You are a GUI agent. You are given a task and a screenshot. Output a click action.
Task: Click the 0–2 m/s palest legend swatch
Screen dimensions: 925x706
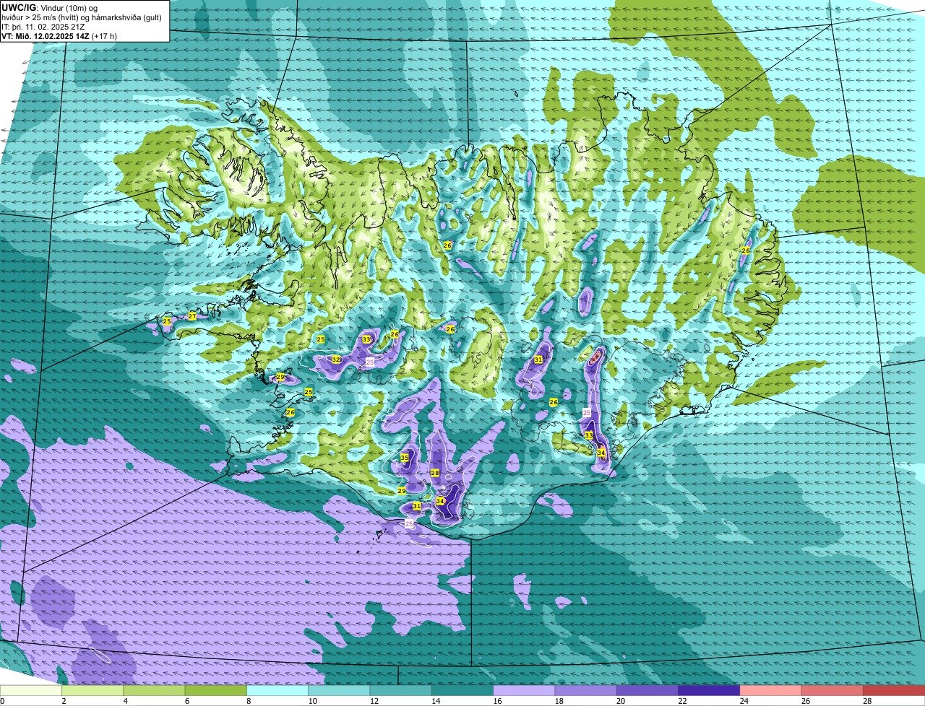(31, 691)
